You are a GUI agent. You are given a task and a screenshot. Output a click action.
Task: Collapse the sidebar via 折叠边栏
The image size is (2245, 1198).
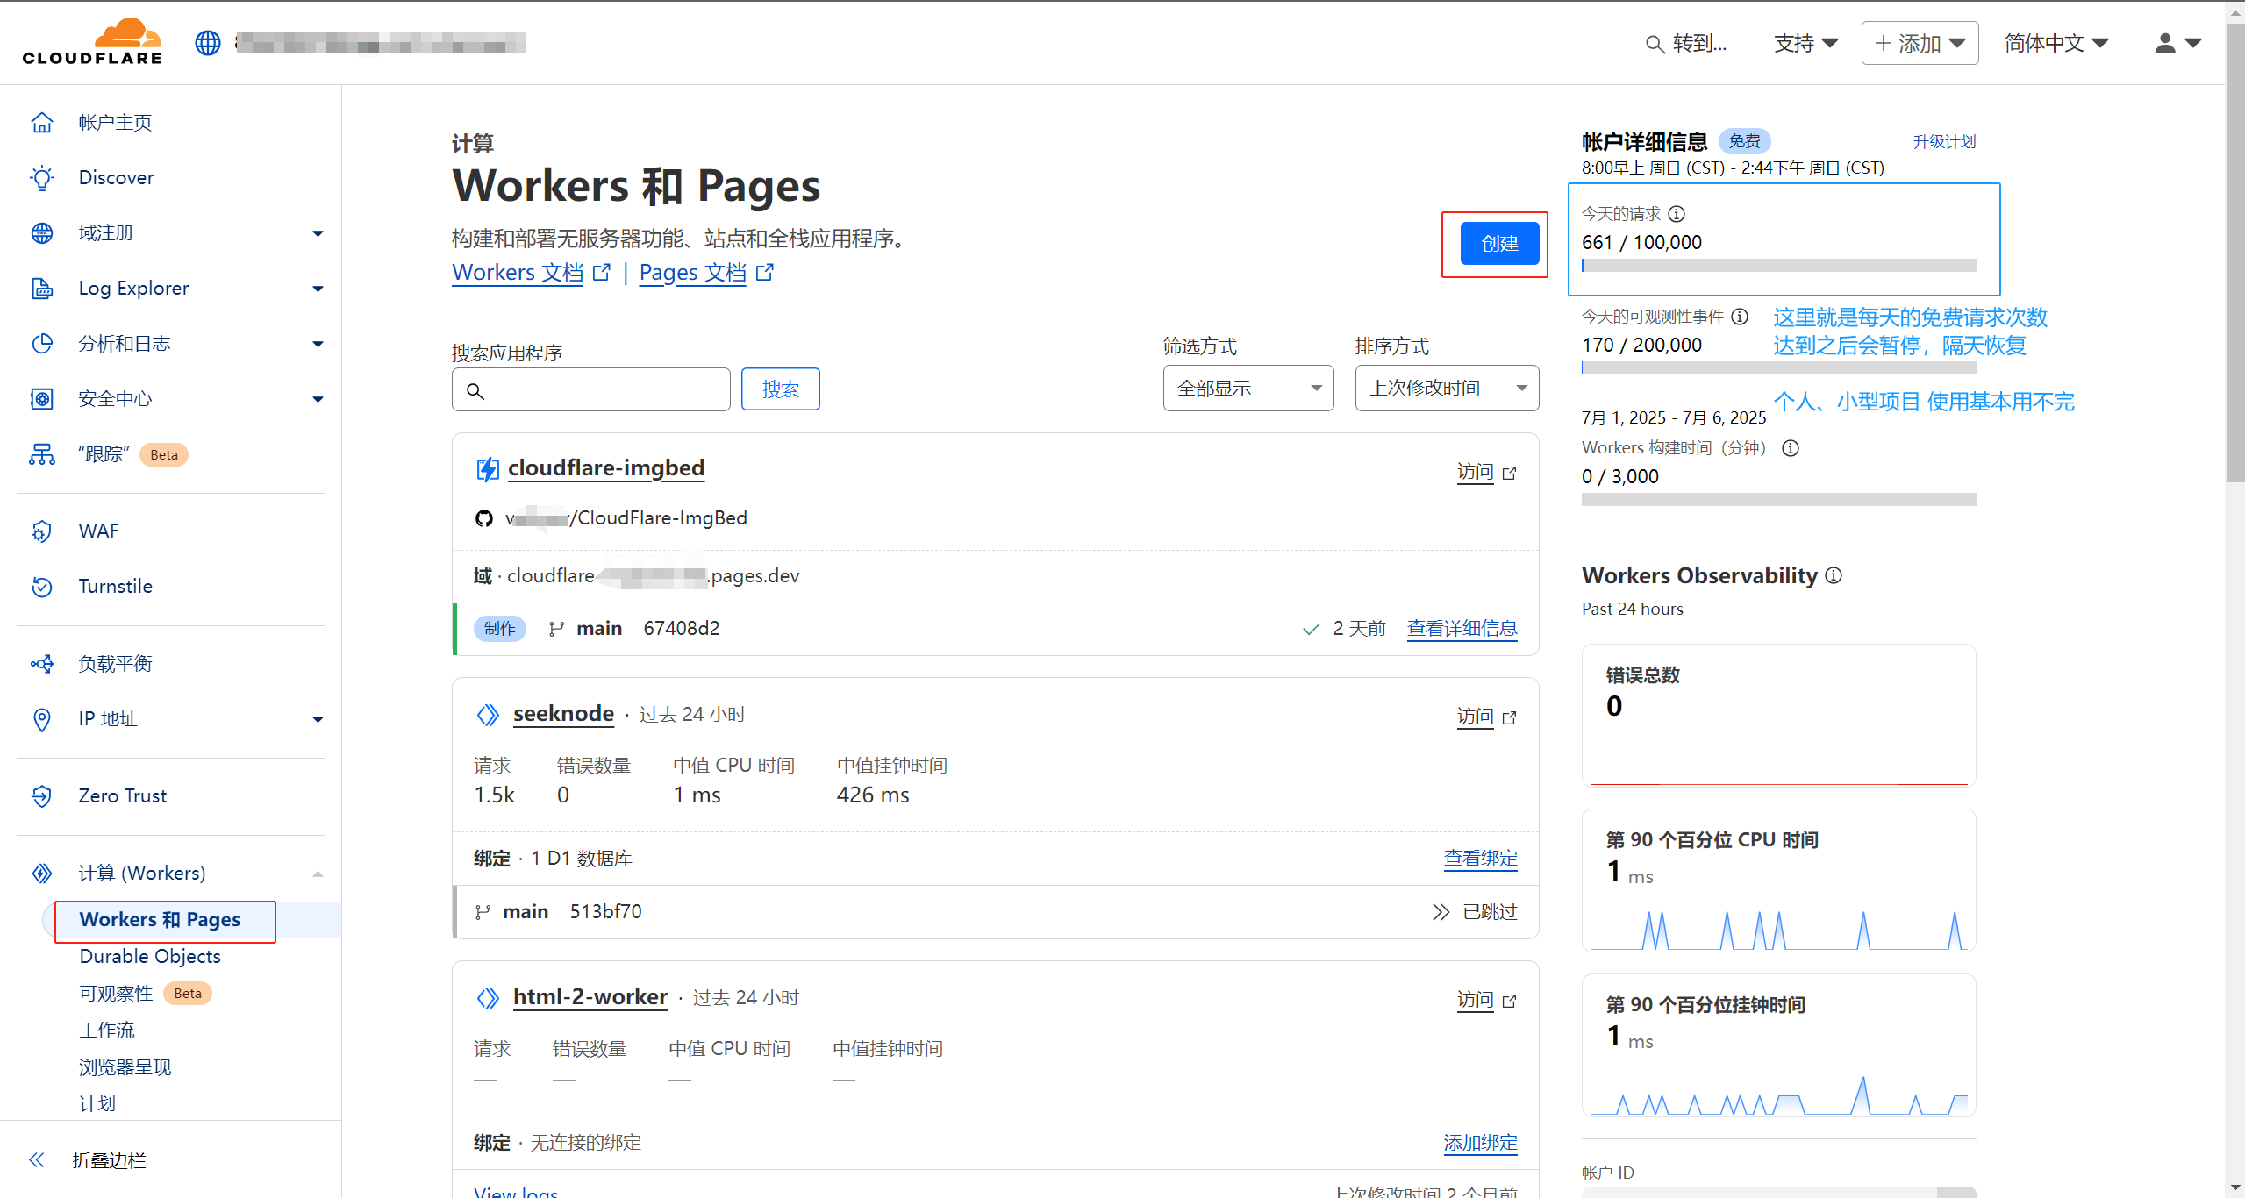pyautogui.click(x=107, y=1159)
